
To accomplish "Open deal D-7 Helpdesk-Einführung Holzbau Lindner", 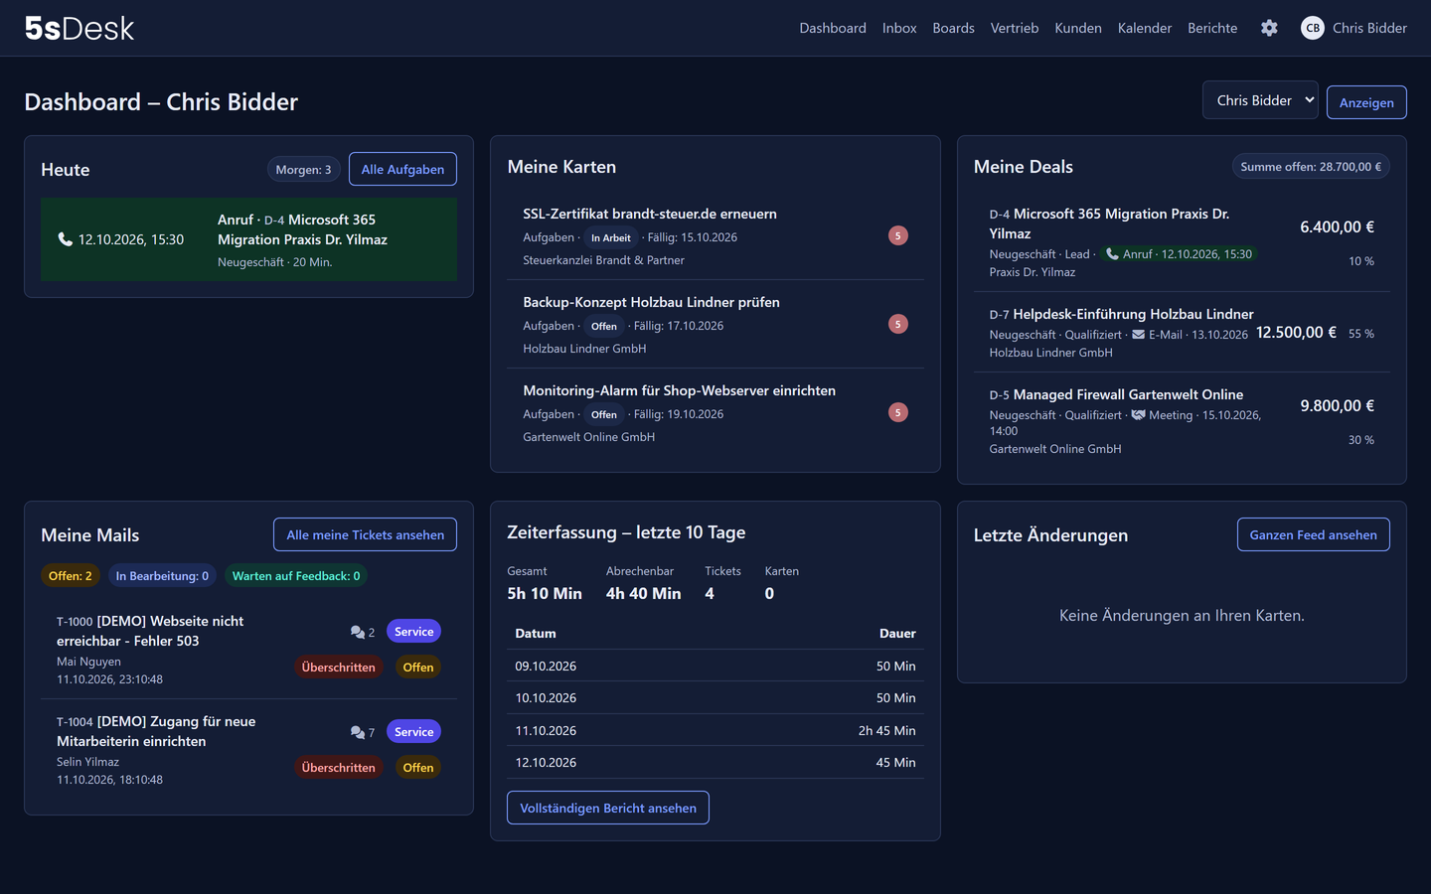I will (x=1121, y=314).
